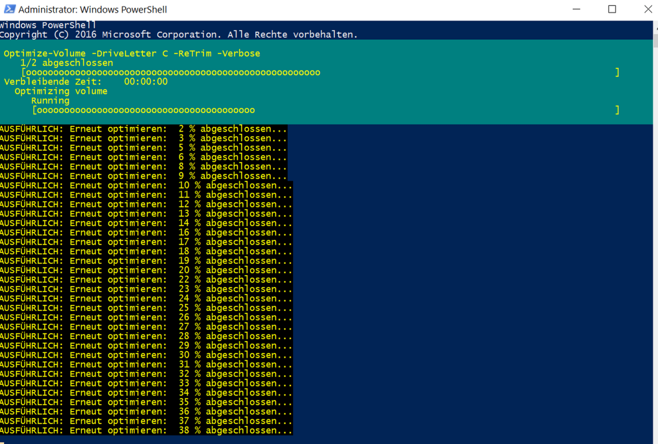The height and width of the screenshot is (444, 658).
Task: Click the "28 % abgeschlossen" output line
Action: pyautogui.click(x=146, y=336)
